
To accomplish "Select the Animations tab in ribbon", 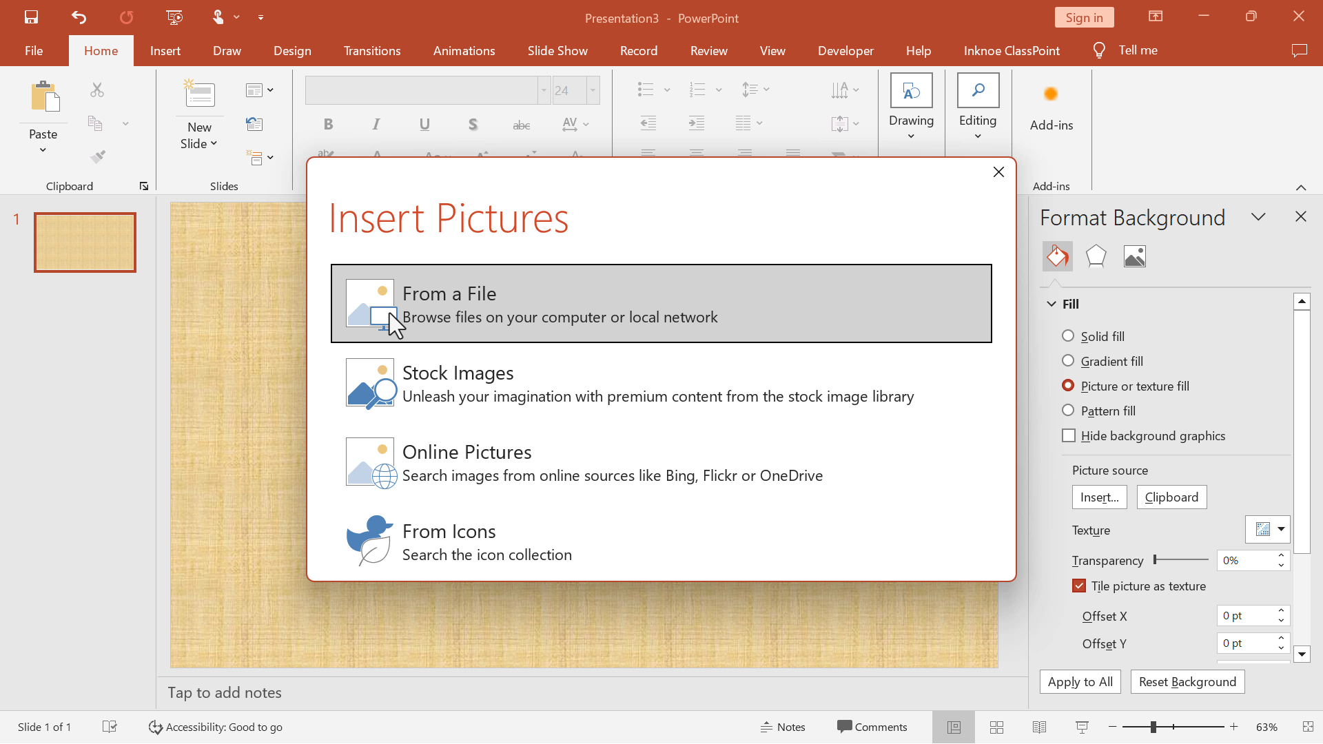I will (464, 49).
